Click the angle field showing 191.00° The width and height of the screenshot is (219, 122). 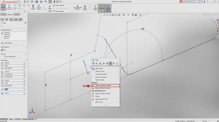14,93
